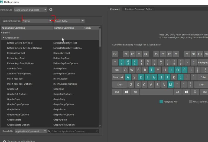The height and width of the screenshot is (142, 208).
Task: Click the Caps Lock key
Action: coord(118,77)
